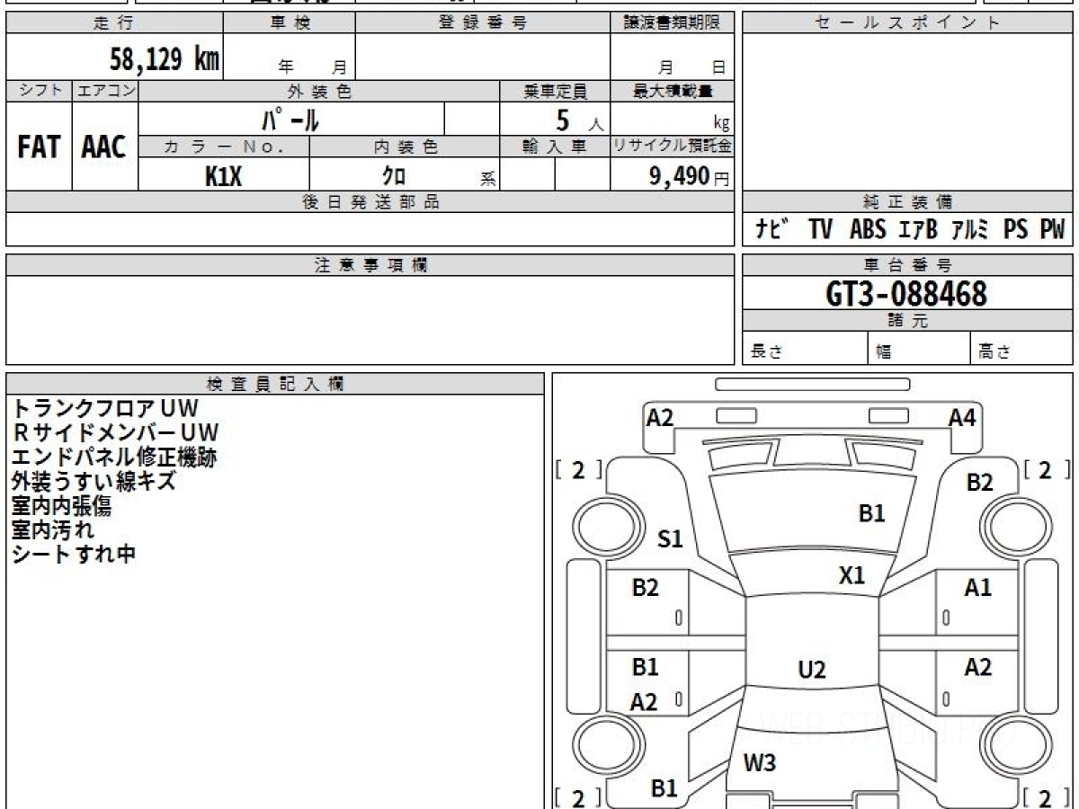1079x809 pixels.
Task: Click the シフト label
Action: 40,91
